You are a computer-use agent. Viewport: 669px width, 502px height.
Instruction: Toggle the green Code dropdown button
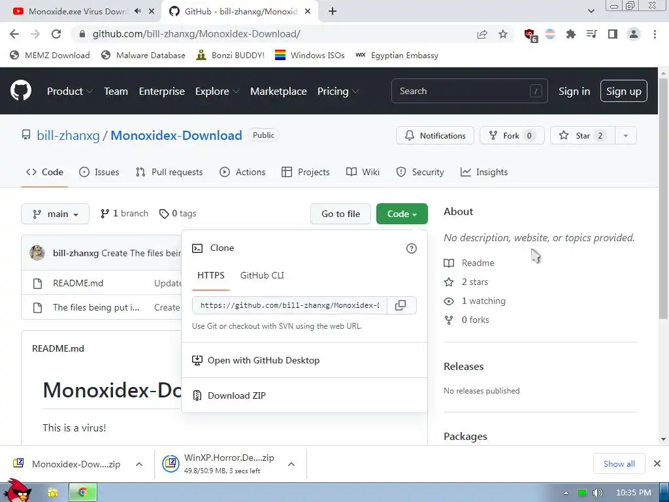pyautogui.click(x=402, y=214)
